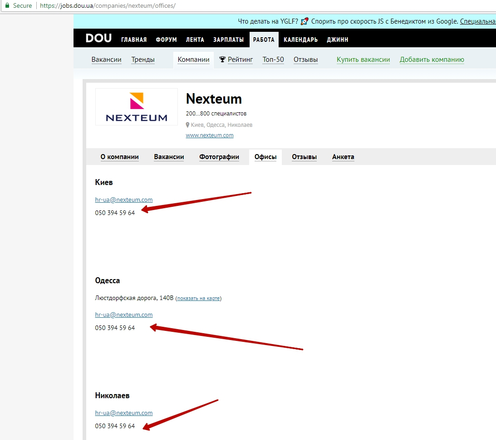Click показать на карте for Odessa office
496x440 pixels.
tap(198, 299)
